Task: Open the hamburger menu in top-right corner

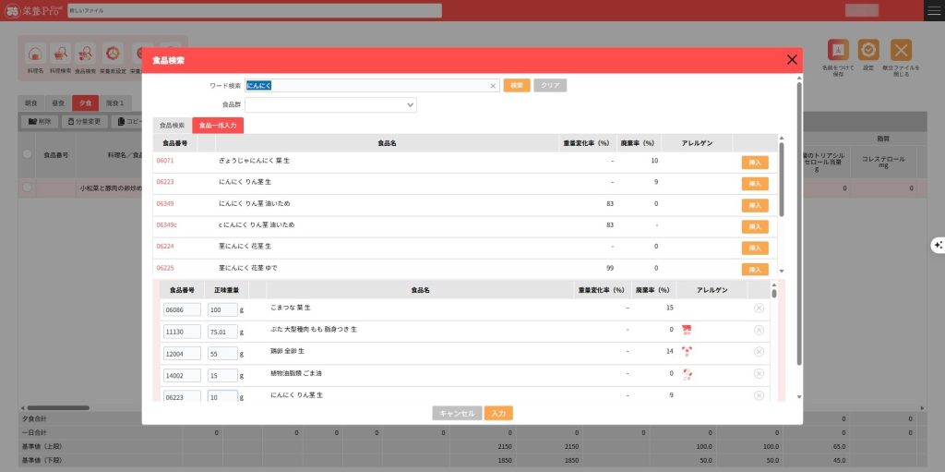Action: coord(932,10)
